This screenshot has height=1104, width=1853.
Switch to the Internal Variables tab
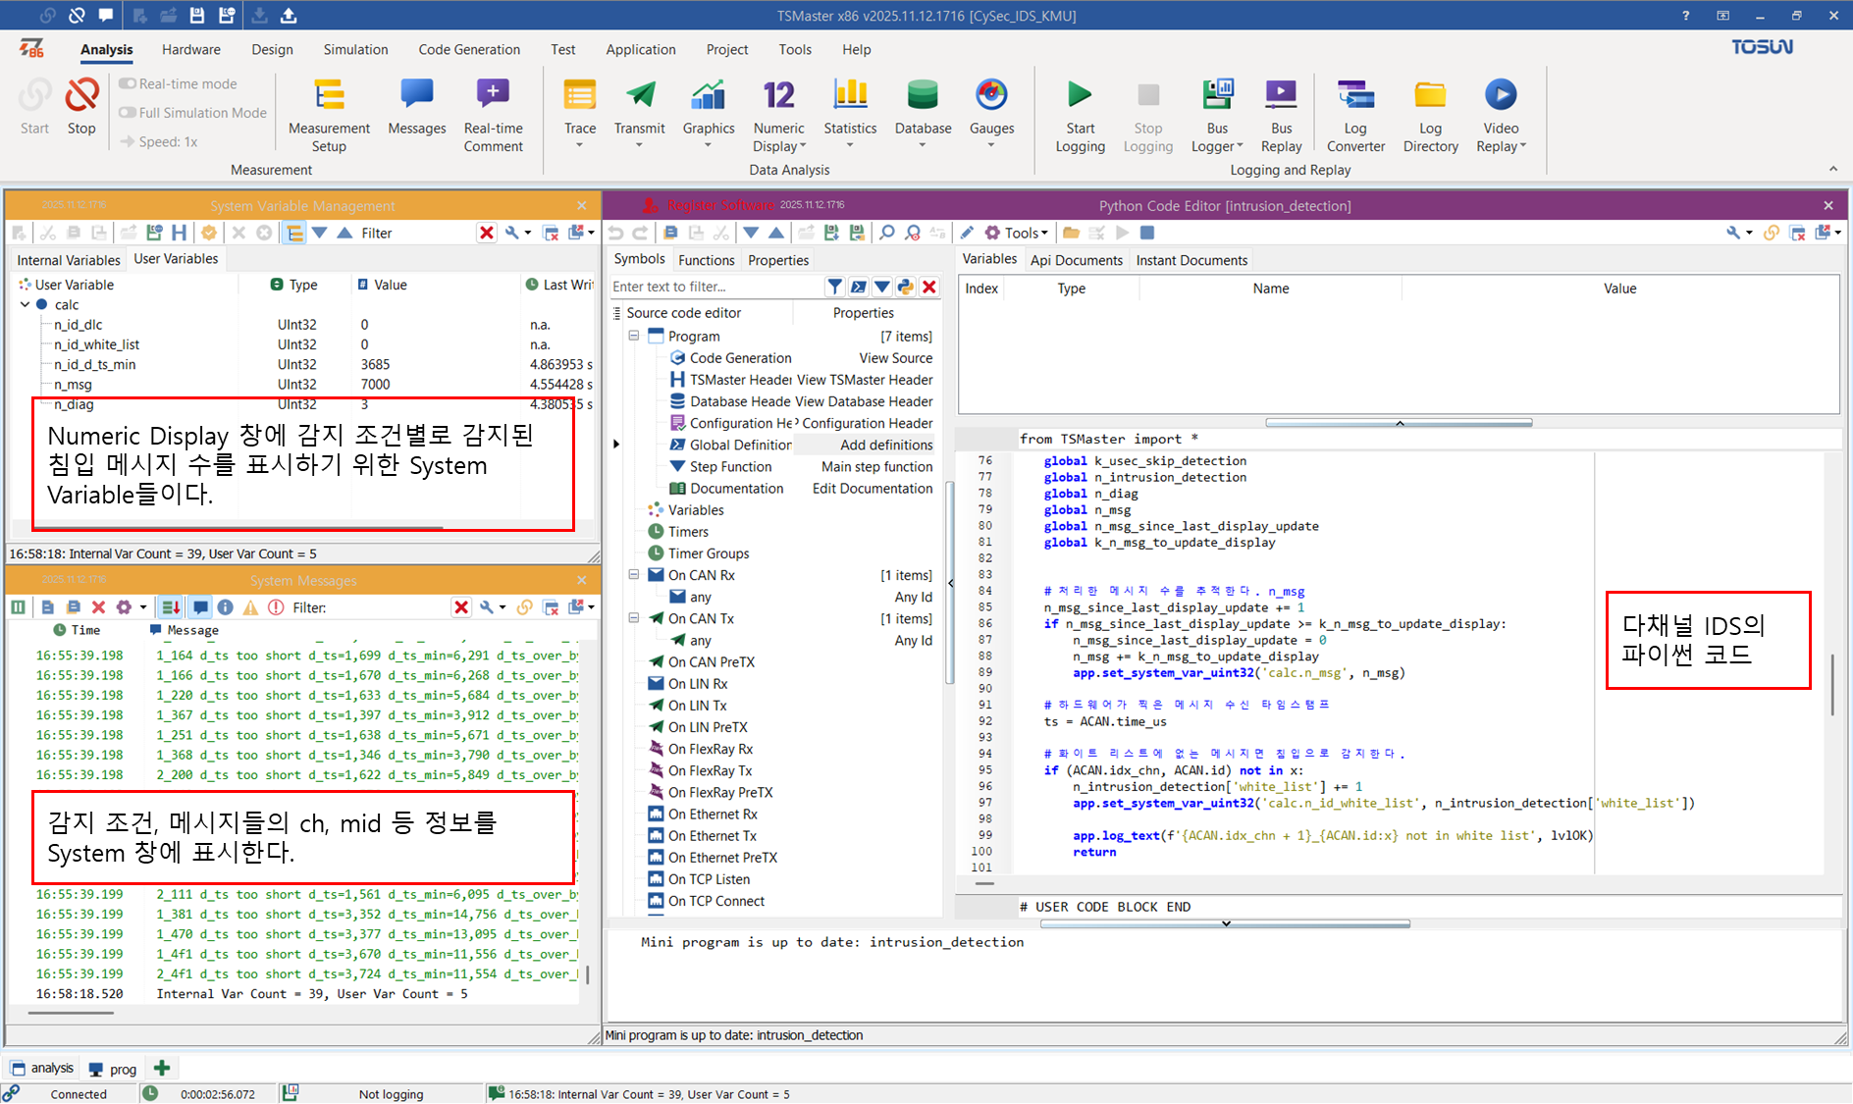(x=69, y=260)
